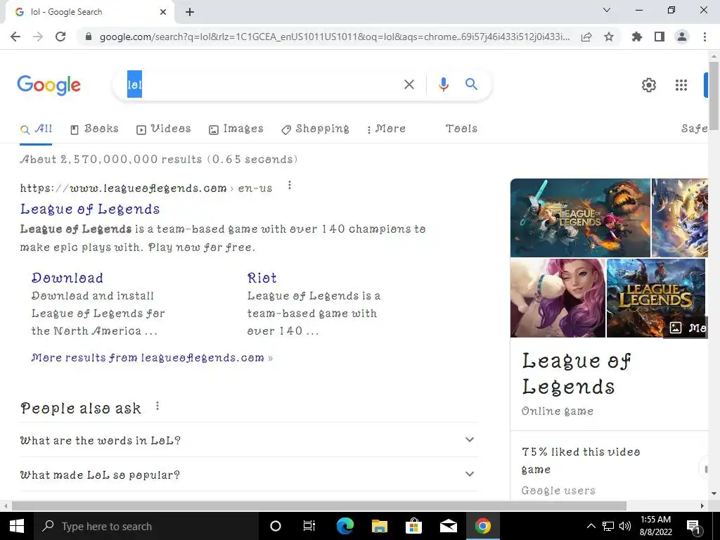Image resolution: width=720 pixels, height=540 pixels.
Task: Click the Windows taskbar search box
Action: click(x=146, y=526)
